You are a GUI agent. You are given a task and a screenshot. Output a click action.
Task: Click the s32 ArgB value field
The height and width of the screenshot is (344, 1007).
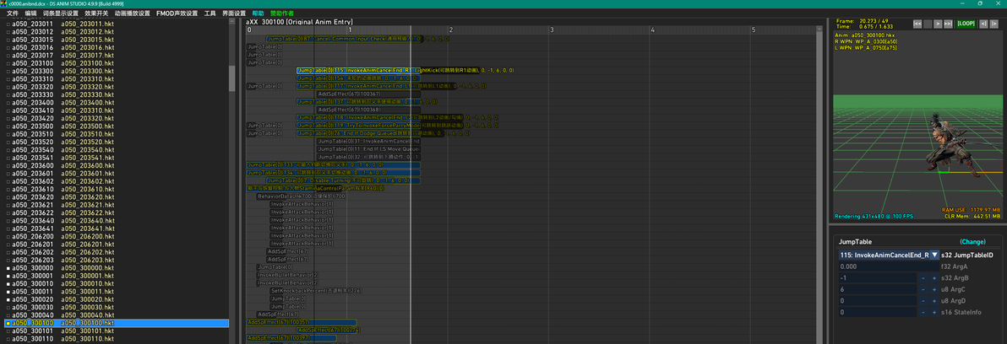click(x=877, y=278)
